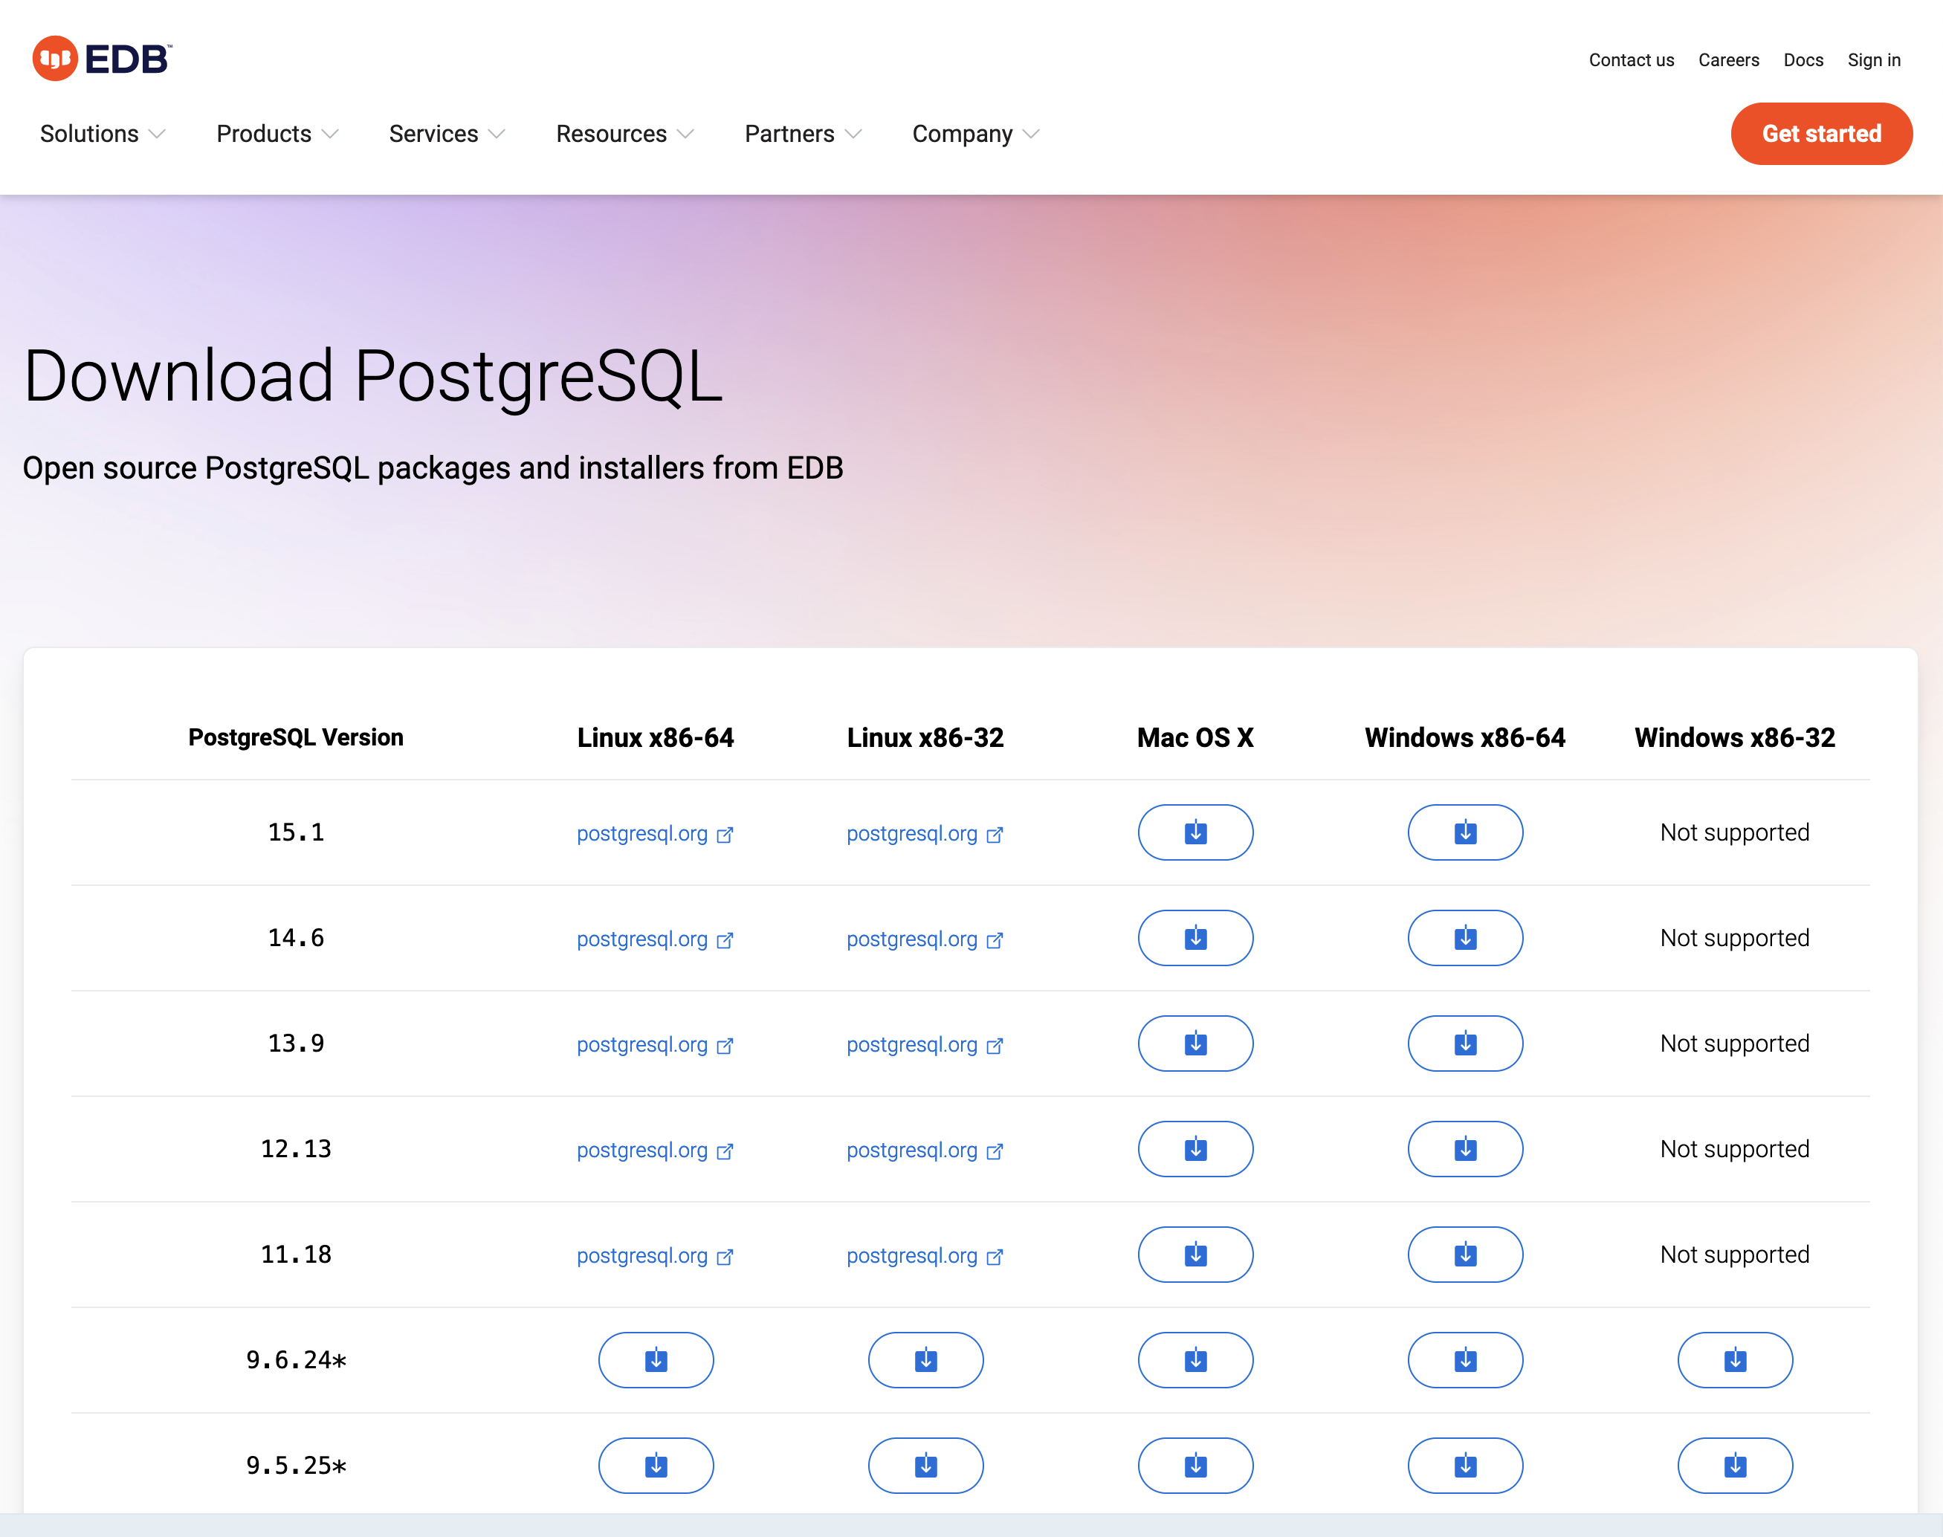
Task: Open postgresql.org link for 15.1 Linux x86-64
Action: pos(641,833)
